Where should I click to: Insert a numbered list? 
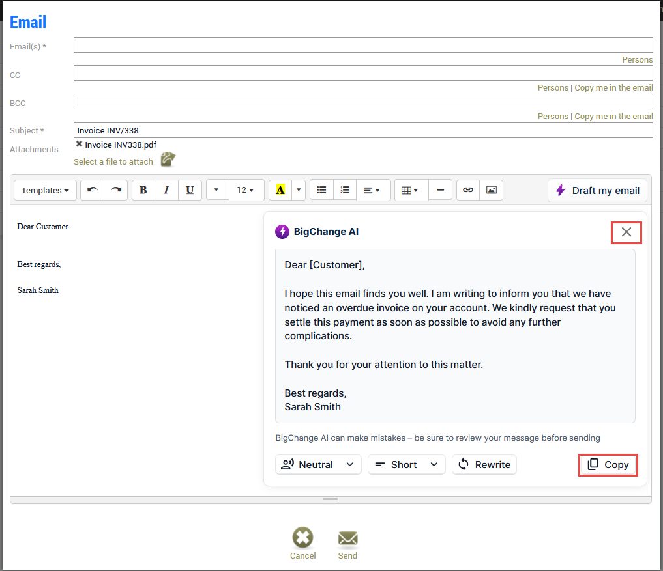pyautogui.click(x=345, y=190)
